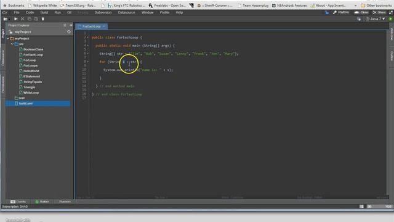Select the test folder
Screen dimensions: 394x222
[x=20, y=98]
